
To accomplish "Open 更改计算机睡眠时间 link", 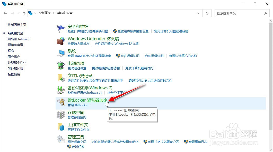I will pyautogui.click(x=139, y=68).
